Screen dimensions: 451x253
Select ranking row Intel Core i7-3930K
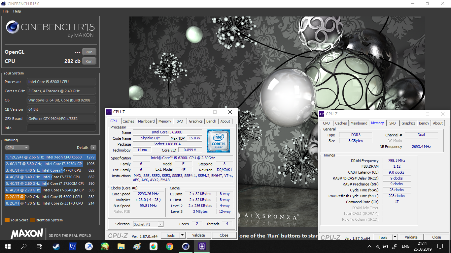(x=50, y=164)
